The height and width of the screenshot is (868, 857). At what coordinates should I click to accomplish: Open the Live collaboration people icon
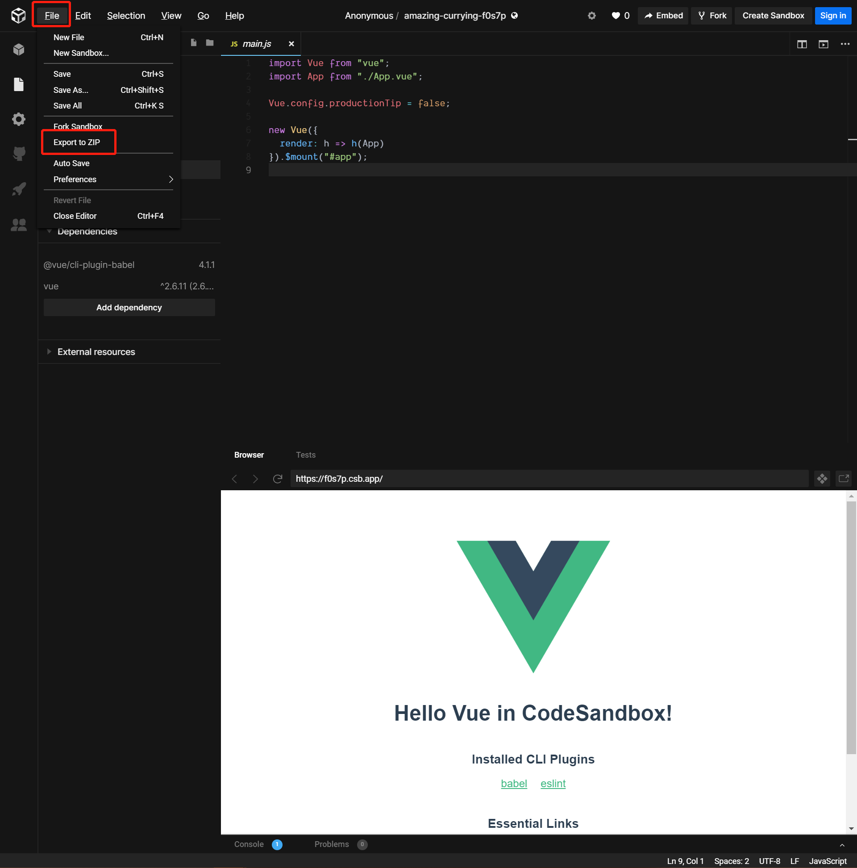(x=18, y=225)
